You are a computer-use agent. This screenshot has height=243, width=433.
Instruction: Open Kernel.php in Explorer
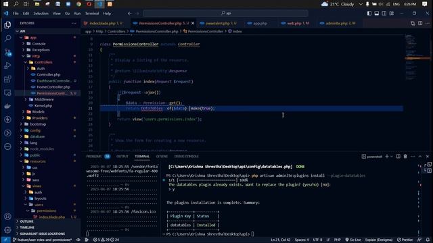43,105
